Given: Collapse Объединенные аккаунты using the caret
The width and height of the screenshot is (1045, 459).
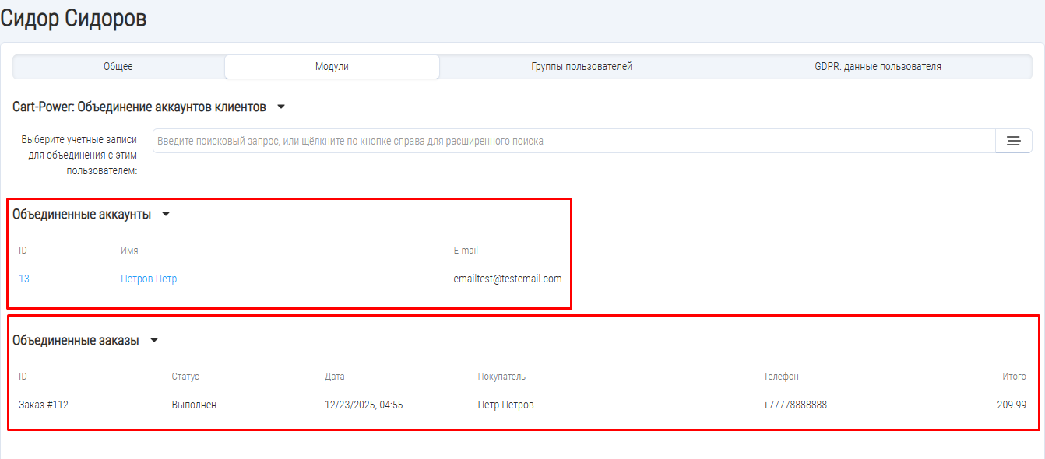Looking at the screenshot, I should pyautogui.click(x=166, y=215).
